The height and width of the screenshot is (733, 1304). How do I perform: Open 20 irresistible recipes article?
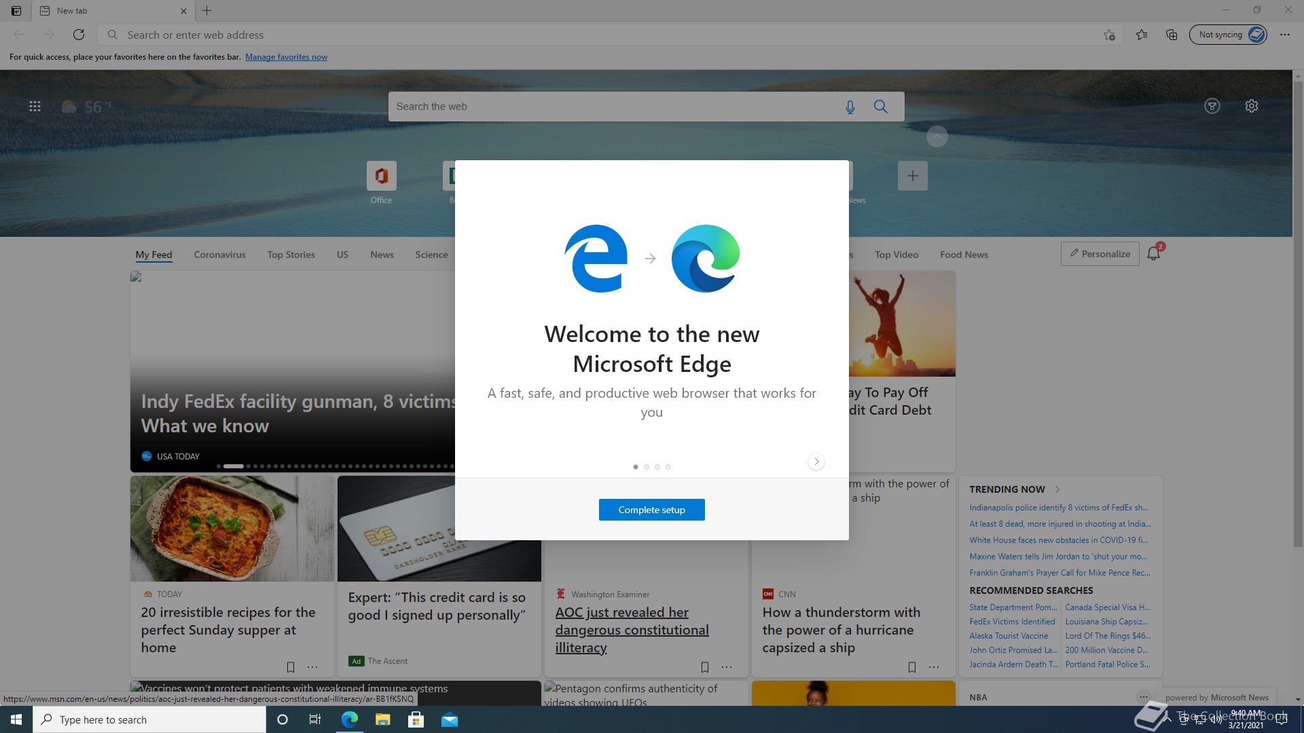[228, 630]
